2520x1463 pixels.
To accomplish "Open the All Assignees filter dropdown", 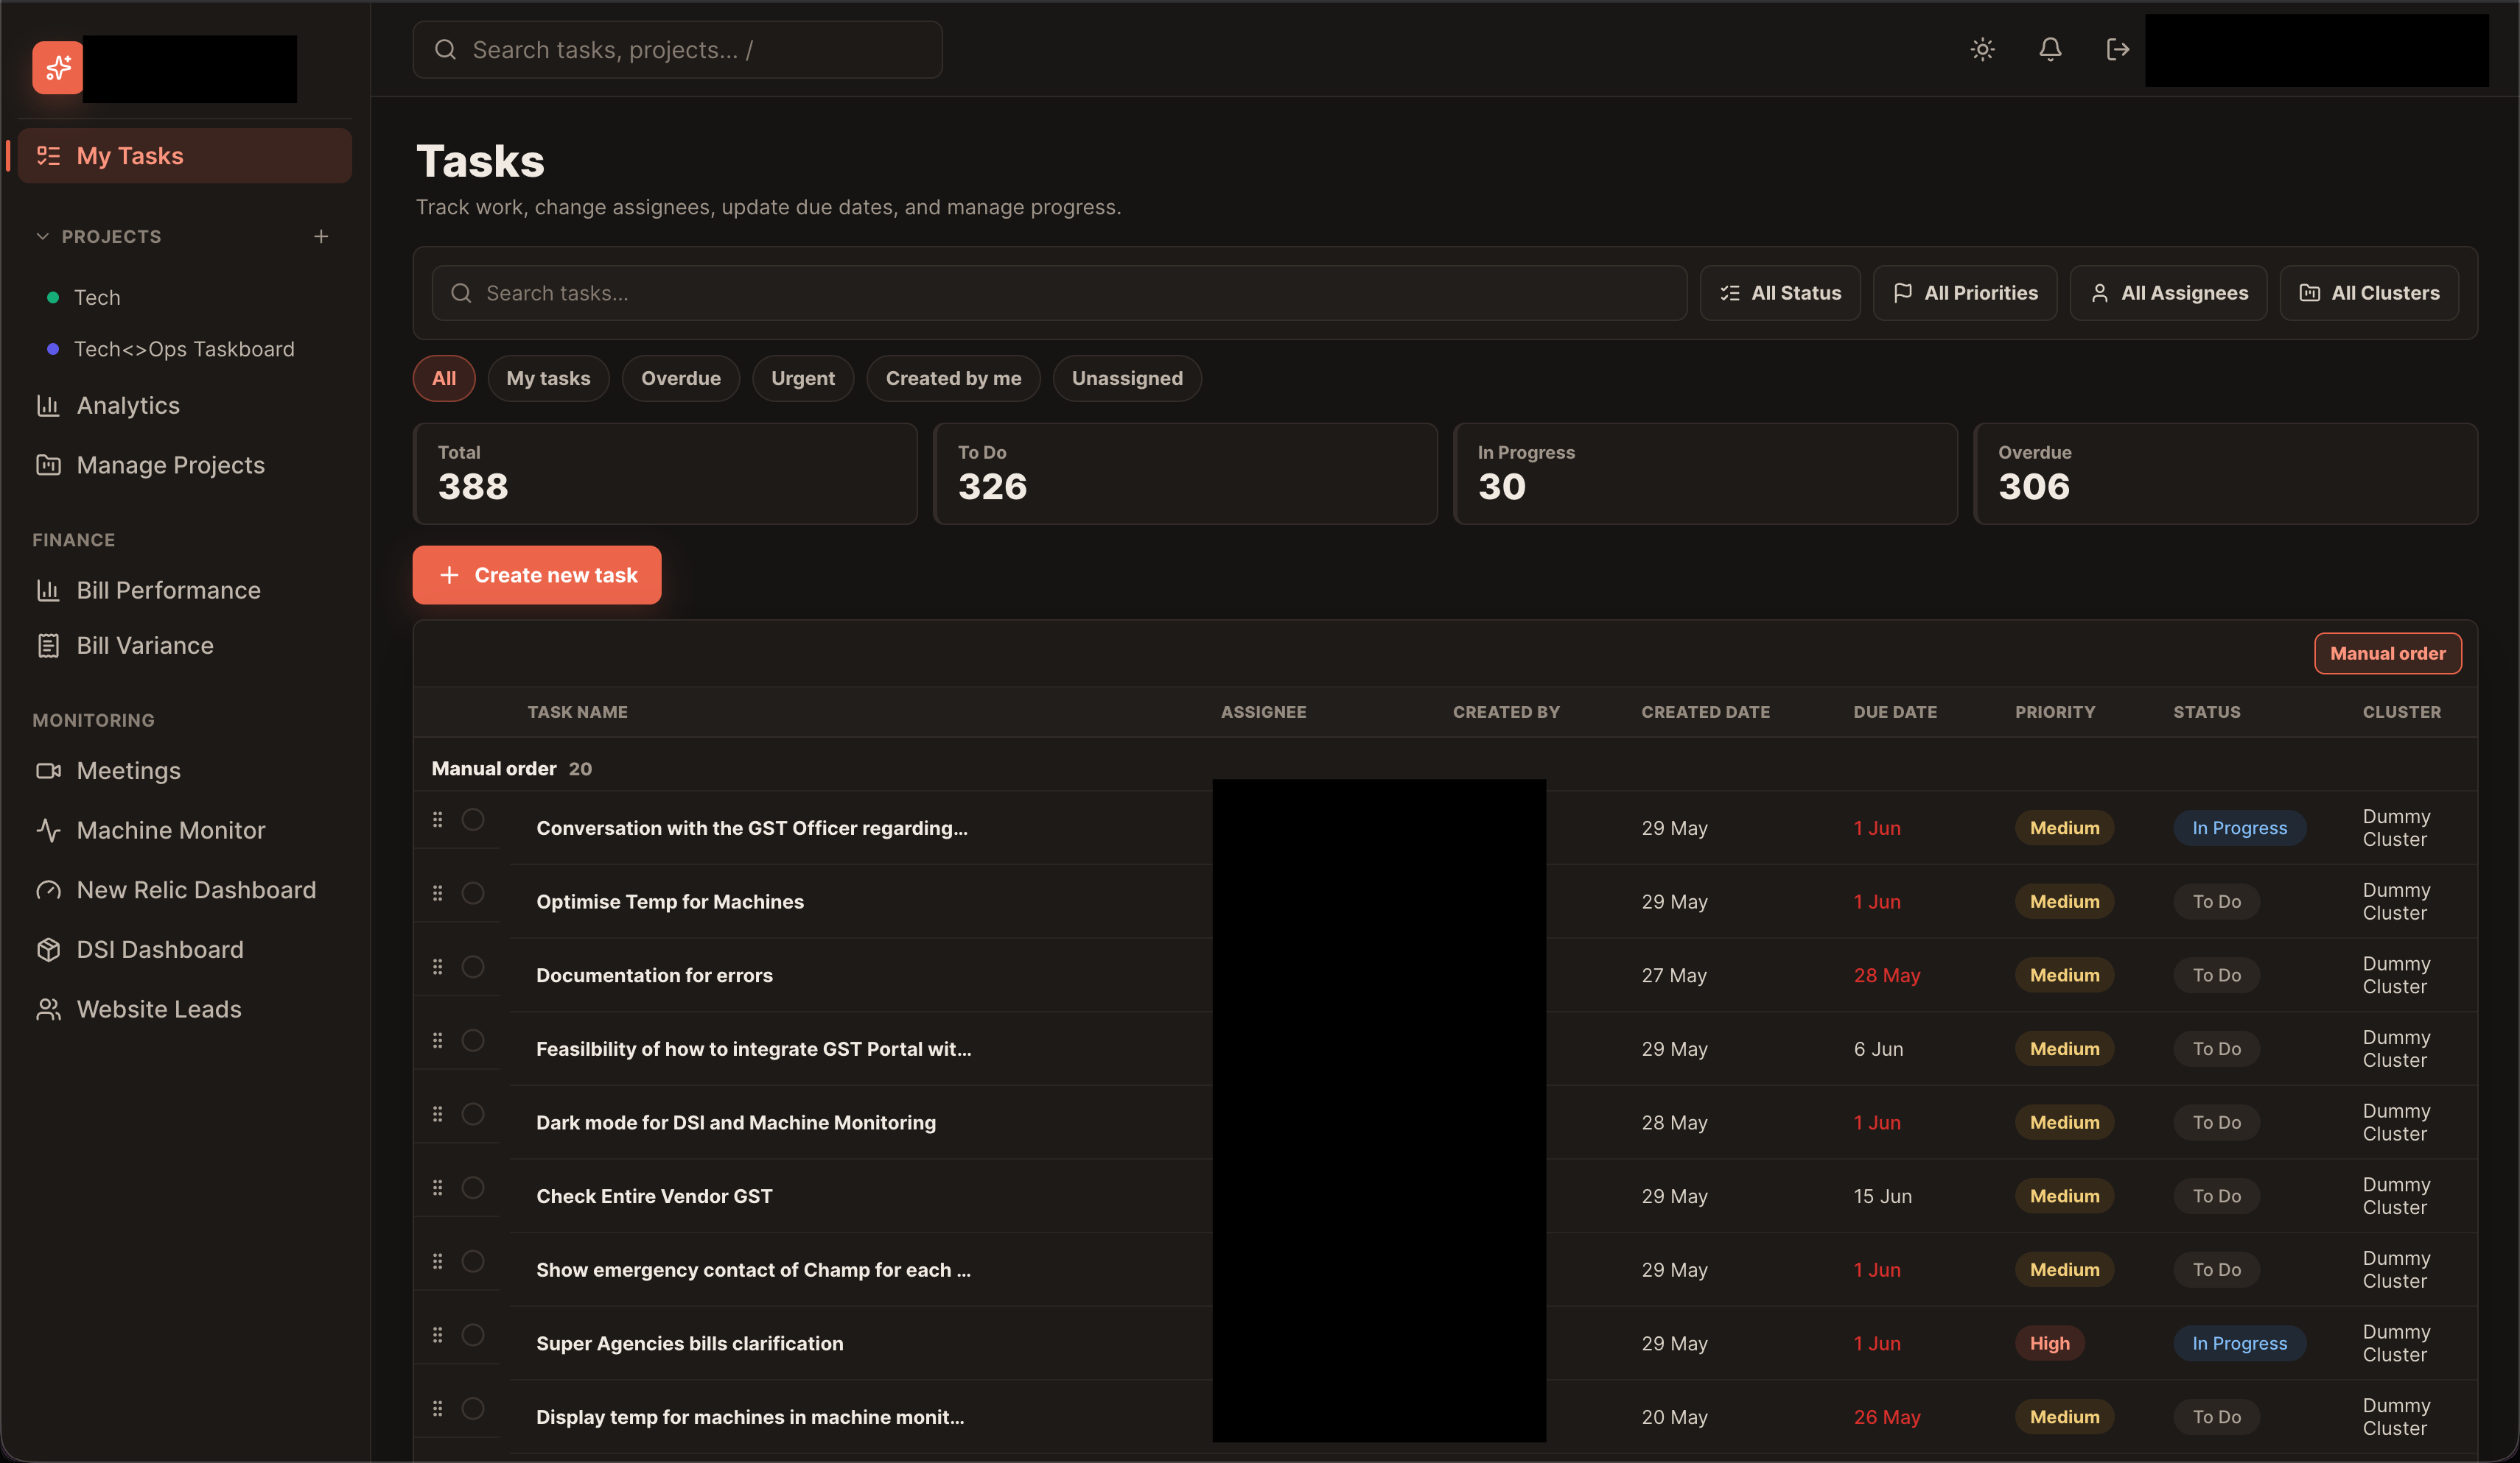I will [2168, 293].
